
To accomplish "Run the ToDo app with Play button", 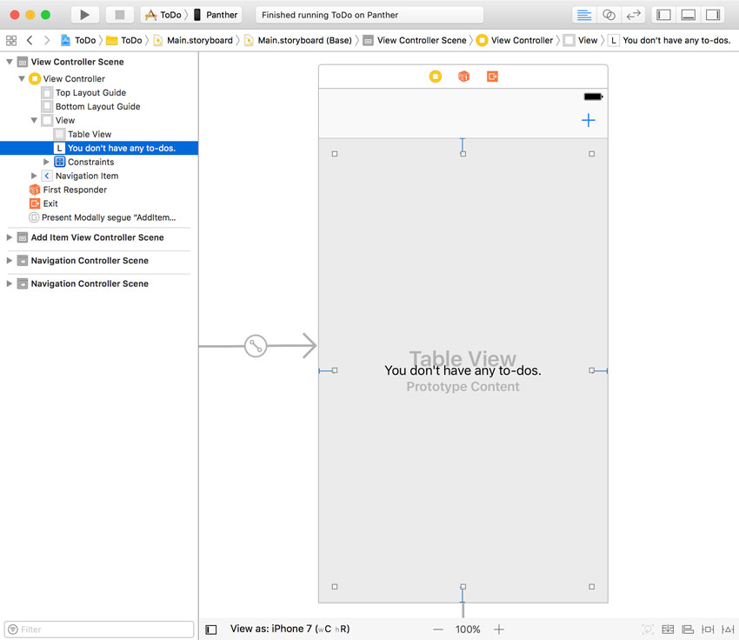I will (x=85, y=15).
